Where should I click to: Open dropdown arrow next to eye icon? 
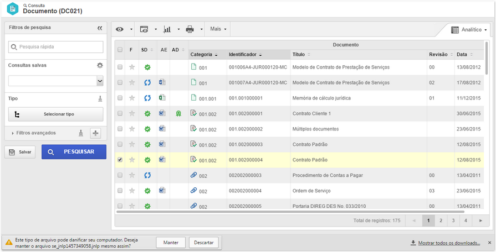pos(131,29)
